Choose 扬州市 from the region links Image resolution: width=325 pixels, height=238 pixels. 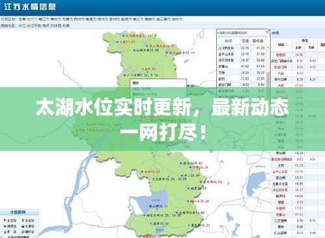click(x=103, y=19)
